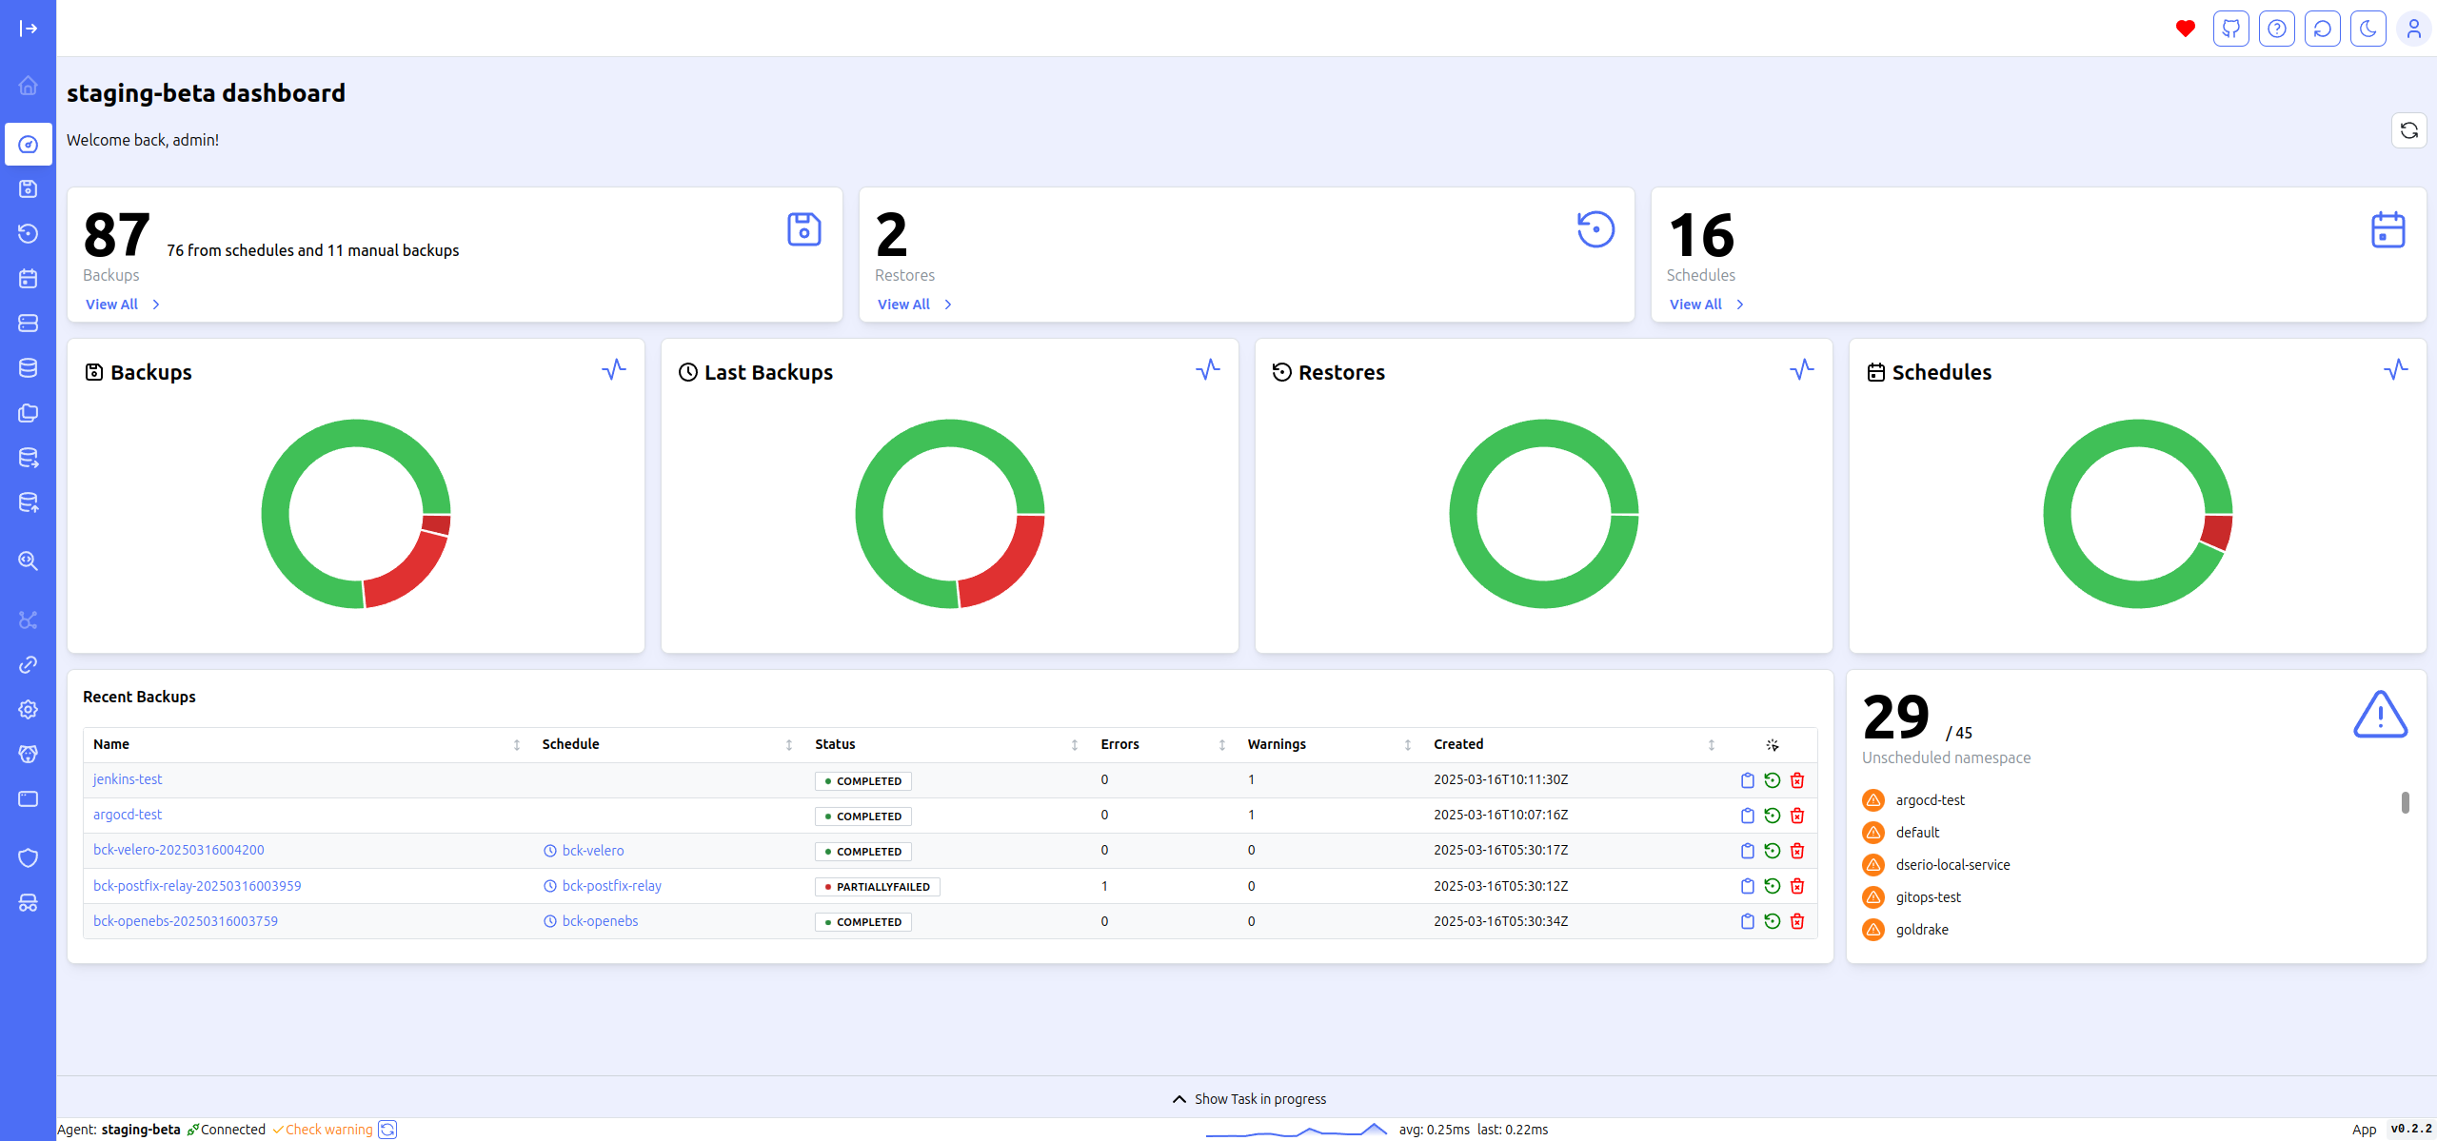This screenshot has width=2437, height=1141.
Task: Click the large Schedules card calendar icon
Action: click(x=2388, y=229)
